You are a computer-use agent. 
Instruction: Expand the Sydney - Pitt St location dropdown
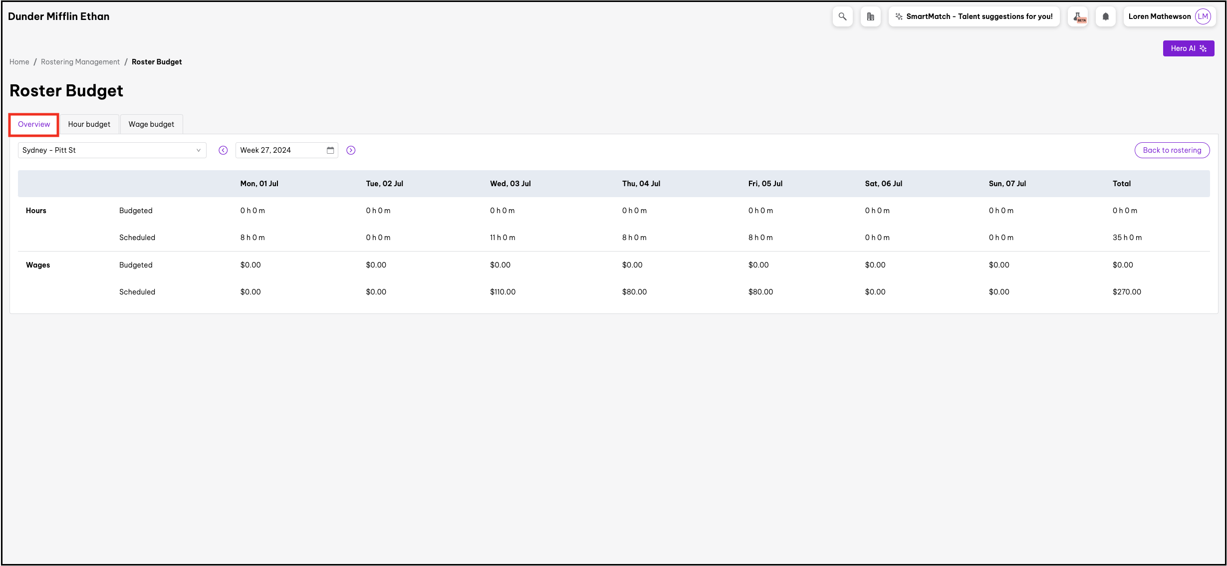click(112, 150)
